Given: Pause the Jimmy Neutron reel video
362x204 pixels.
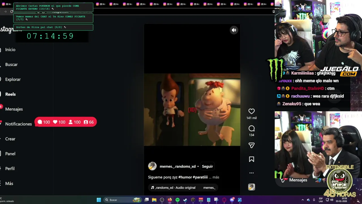Looking at the screenshot, I should pos(192,110).
